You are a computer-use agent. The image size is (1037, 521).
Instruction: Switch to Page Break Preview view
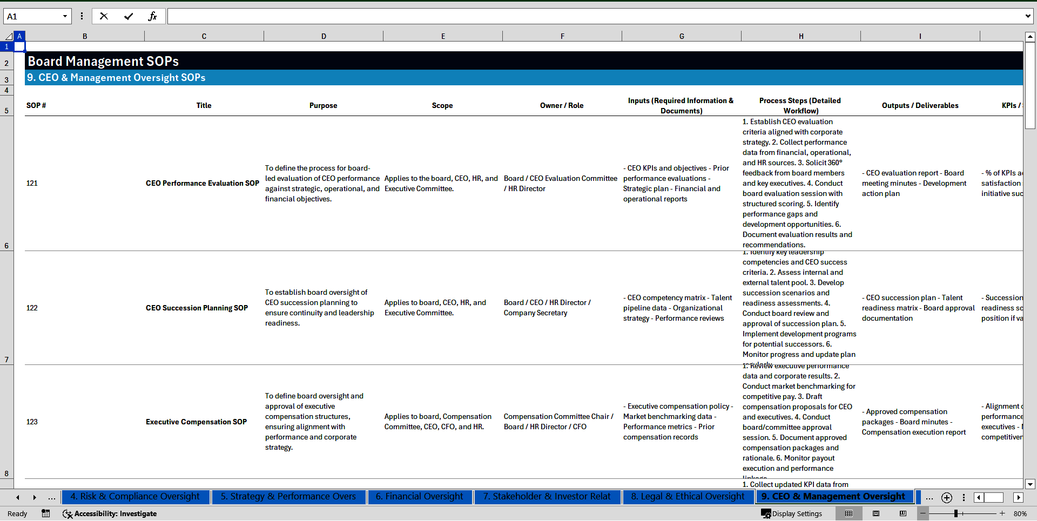903,513
